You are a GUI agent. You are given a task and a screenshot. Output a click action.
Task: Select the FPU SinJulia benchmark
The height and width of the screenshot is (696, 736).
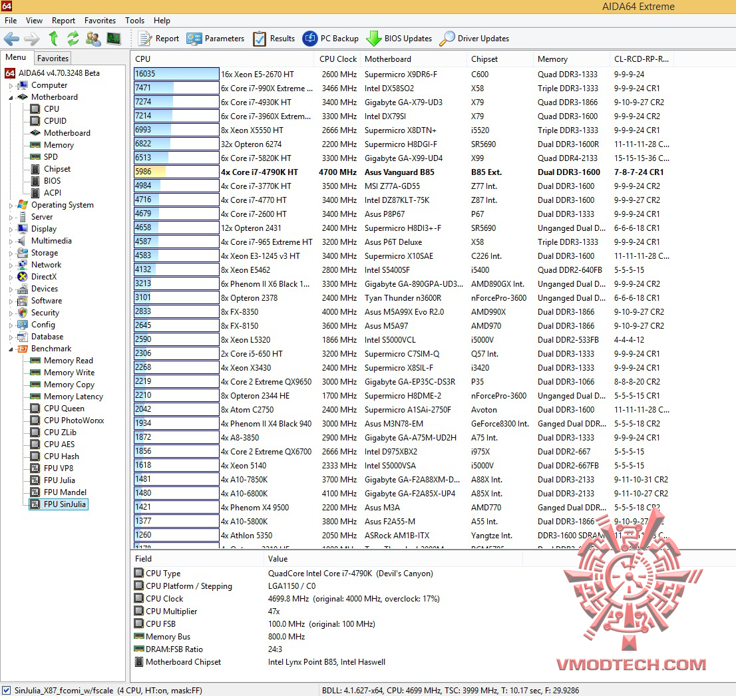point(65,504)
